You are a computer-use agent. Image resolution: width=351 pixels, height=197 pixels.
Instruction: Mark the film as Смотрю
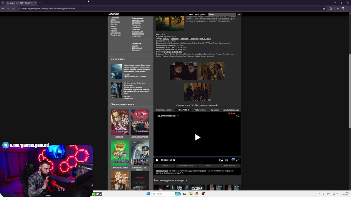(x=165, y=166)
